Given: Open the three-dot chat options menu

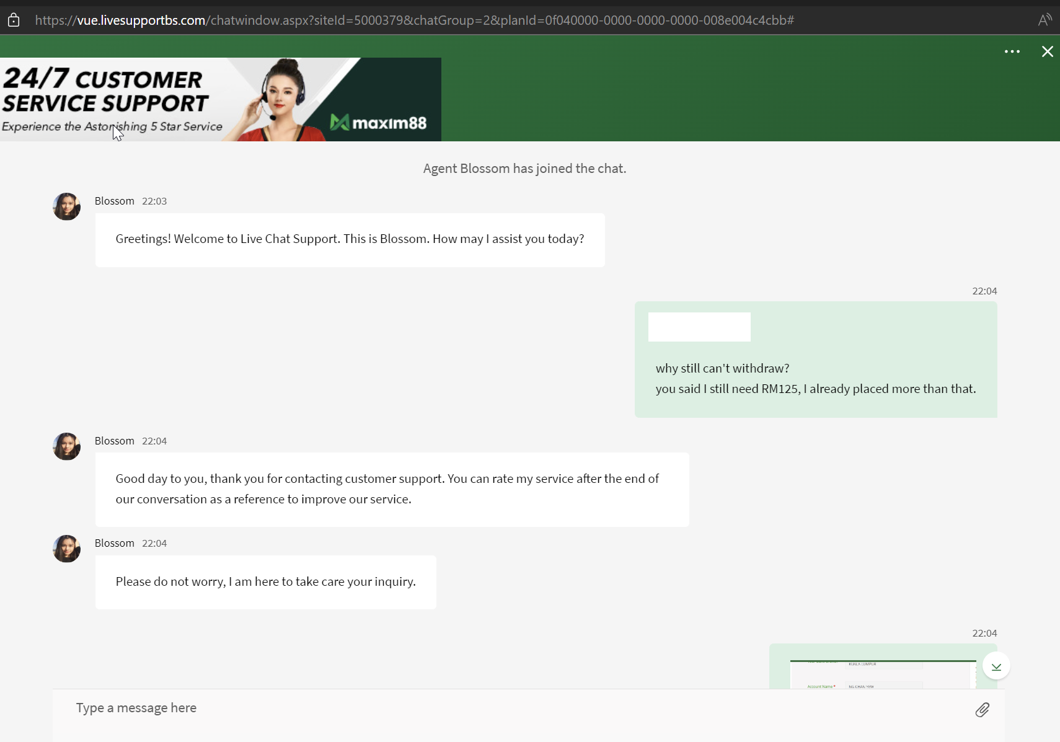Looking at the screenshot, I should 1012,52.
